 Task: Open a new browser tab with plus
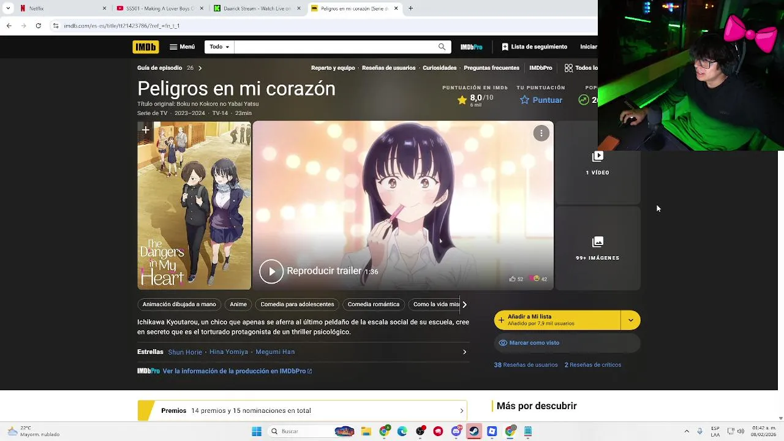(410, 9)
